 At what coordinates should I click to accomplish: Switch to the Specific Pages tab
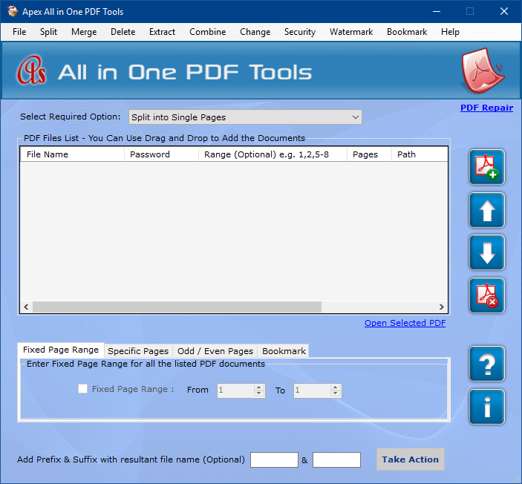coord(137,351)
